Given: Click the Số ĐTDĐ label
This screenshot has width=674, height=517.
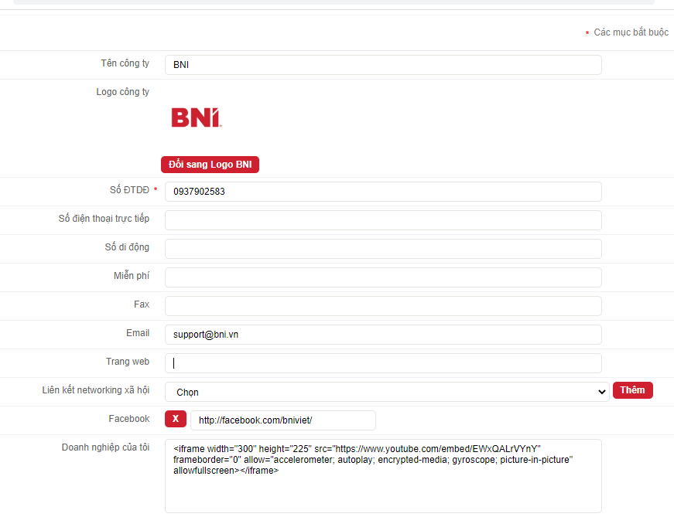Looking at the screenshot, I should (x=129, y=190).
